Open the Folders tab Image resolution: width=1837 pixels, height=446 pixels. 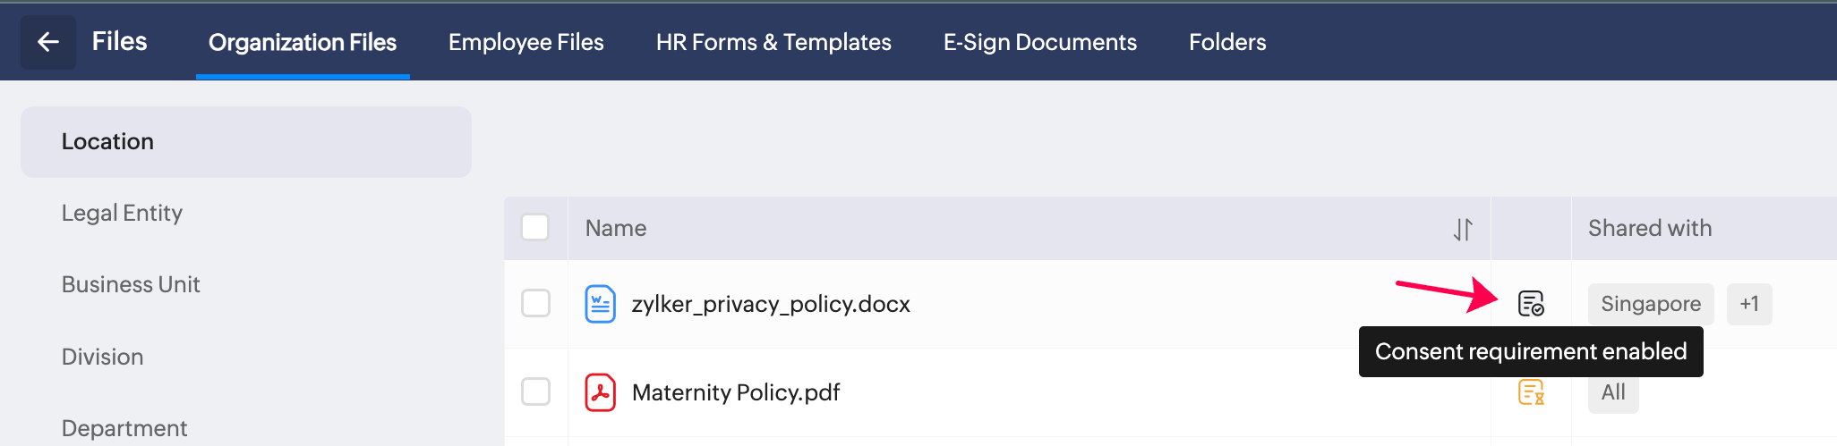pyautogui.click(x=1226, y=42)
